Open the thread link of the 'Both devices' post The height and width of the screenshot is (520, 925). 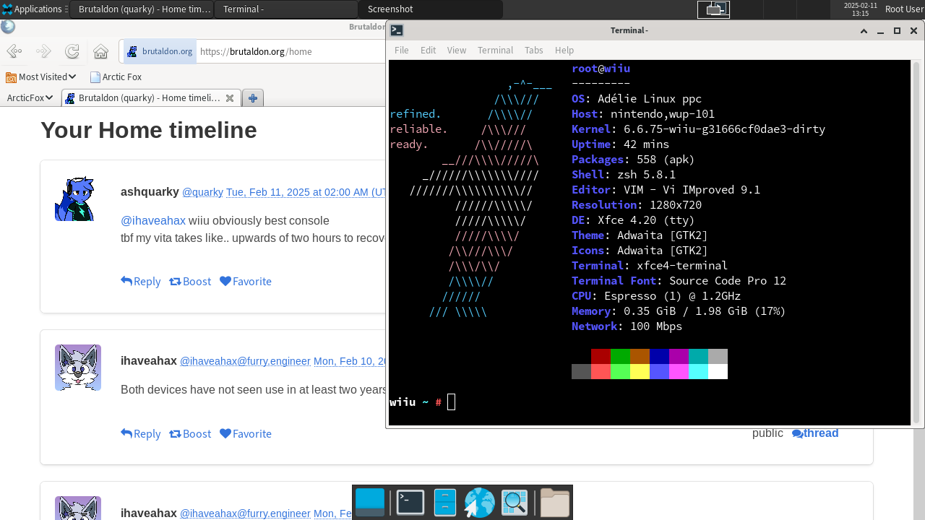click(x=815, y=433)
